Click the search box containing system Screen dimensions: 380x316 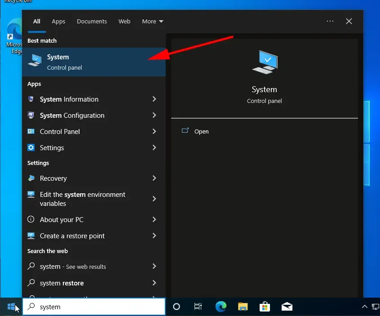click(x=94, y=307)
